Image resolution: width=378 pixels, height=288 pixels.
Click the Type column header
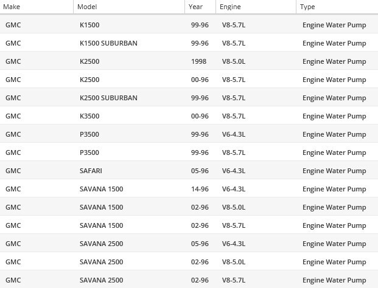point(307,7)
